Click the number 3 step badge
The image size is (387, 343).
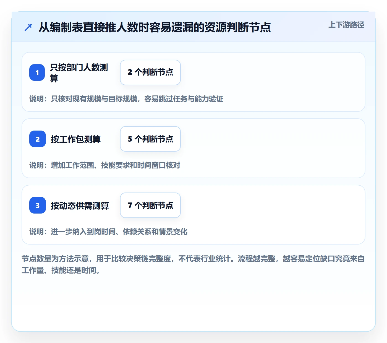point(38,205)
